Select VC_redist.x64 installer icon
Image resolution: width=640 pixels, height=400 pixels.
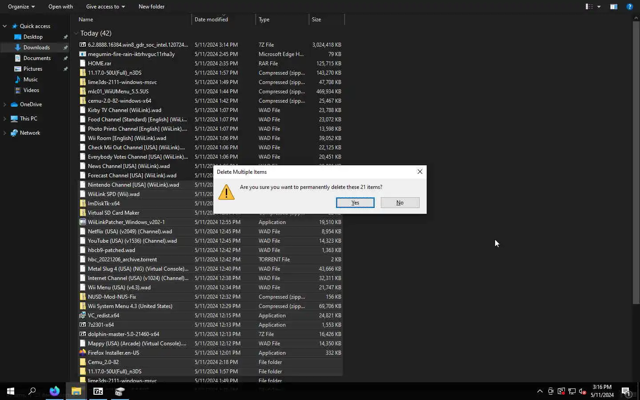(x=83, y=316)
